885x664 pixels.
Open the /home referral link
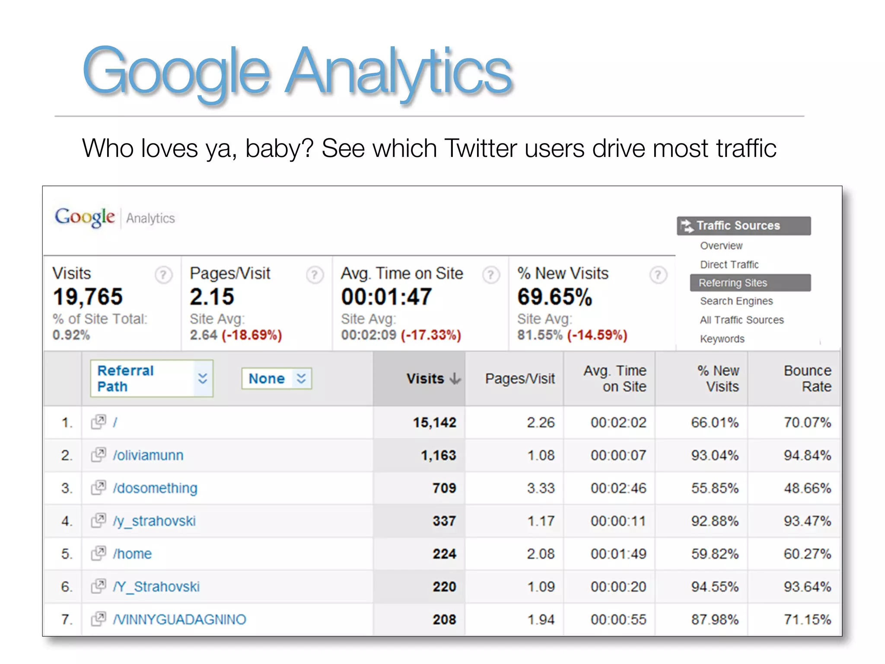tap(132, 554)
